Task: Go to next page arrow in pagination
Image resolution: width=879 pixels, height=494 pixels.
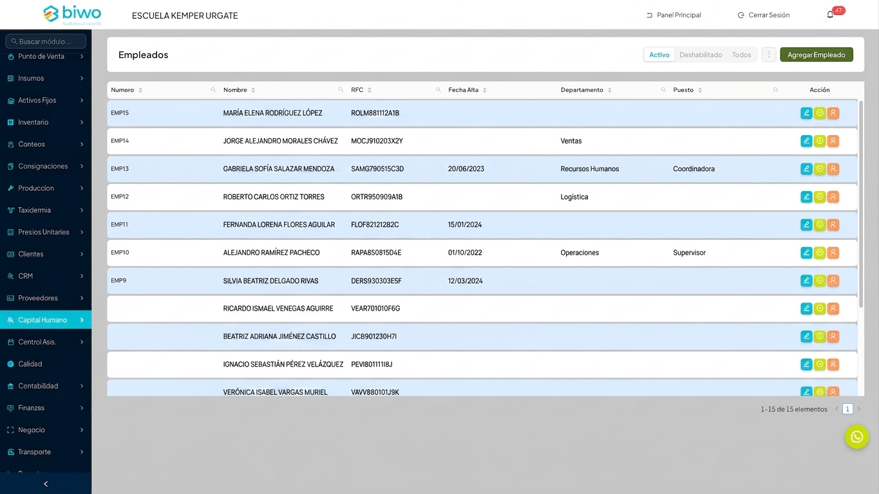Action: [x=859, y=409]
